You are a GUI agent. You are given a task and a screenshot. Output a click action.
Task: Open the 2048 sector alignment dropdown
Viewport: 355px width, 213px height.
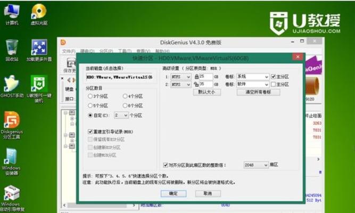pos(256,165)
